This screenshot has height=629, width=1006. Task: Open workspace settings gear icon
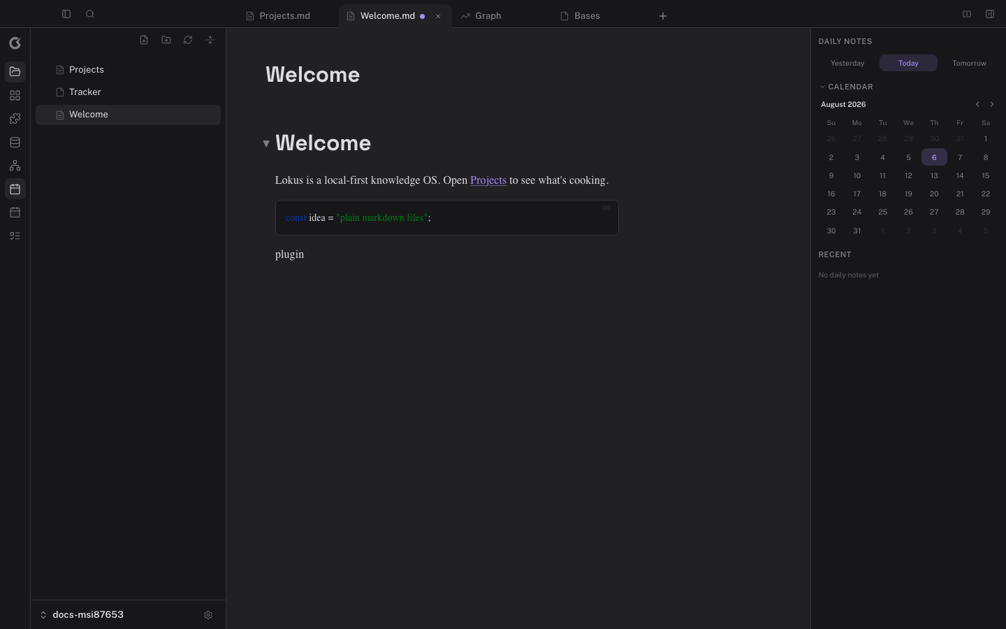[x=208, y=615]
